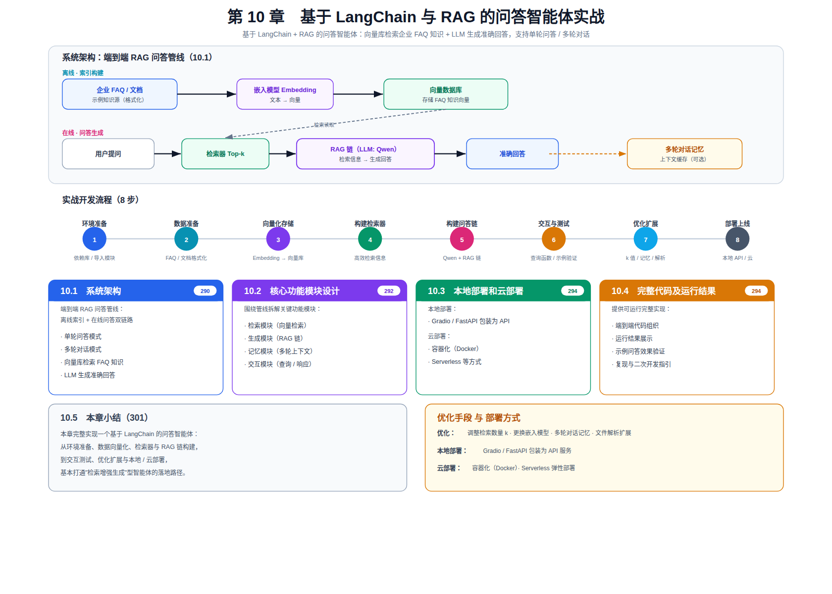The image size is (832, 594).
Task: Open the 10.3 本地部署和云部署 header
Action: pos(503,291)
